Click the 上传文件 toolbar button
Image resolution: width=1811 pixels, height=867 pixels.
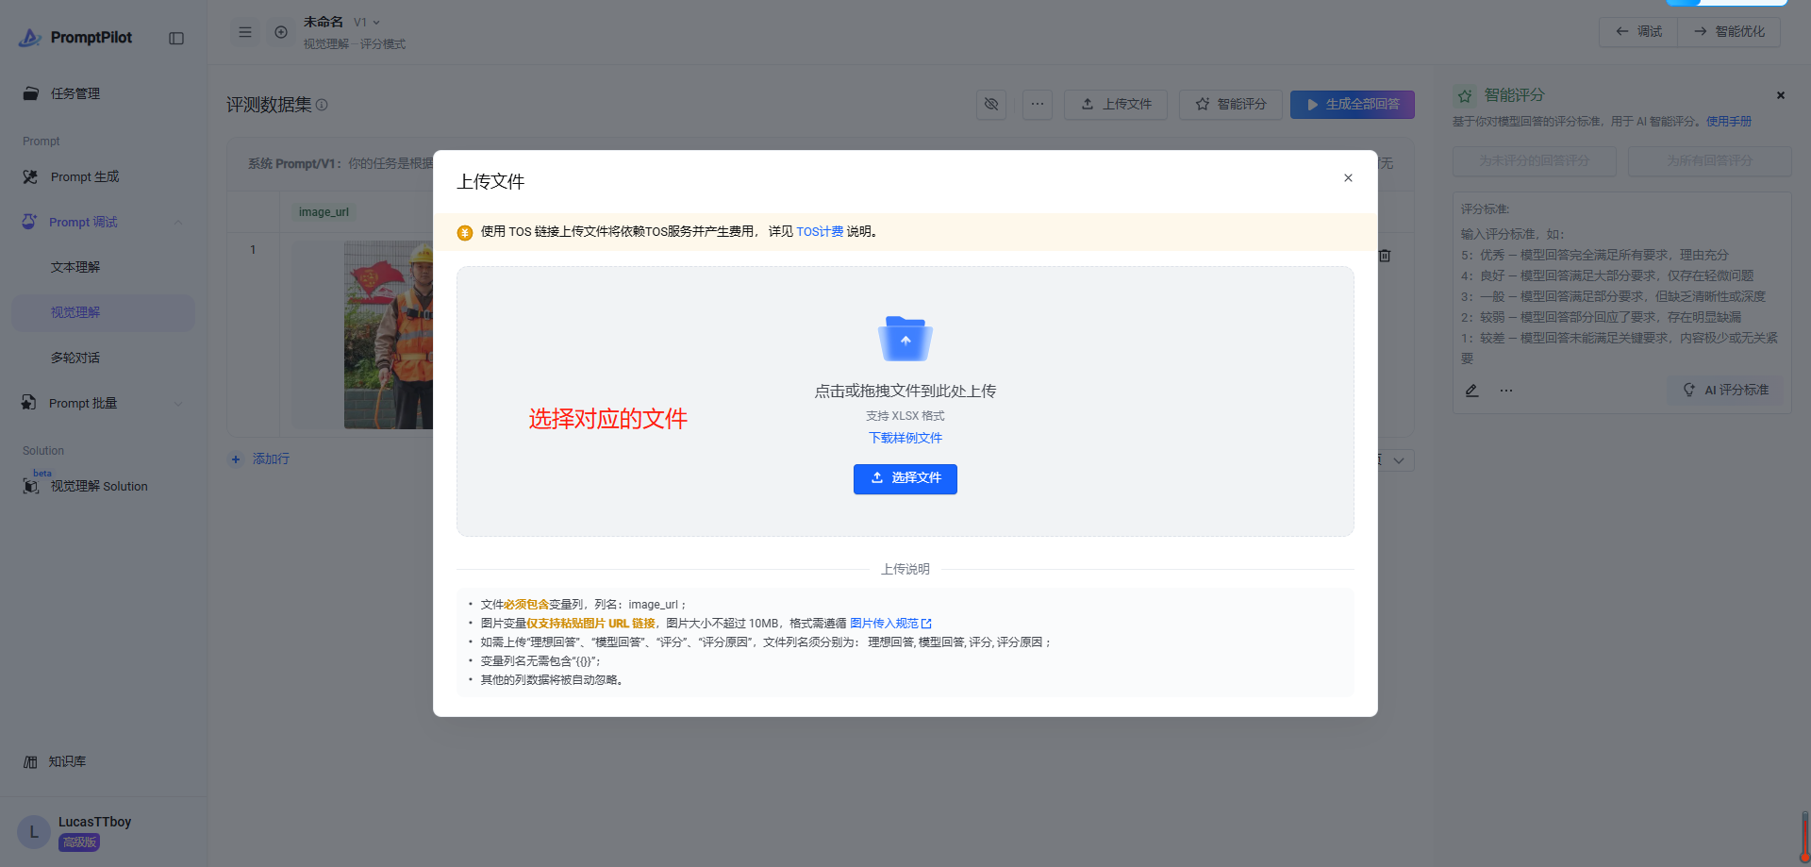coord(1116,104)
